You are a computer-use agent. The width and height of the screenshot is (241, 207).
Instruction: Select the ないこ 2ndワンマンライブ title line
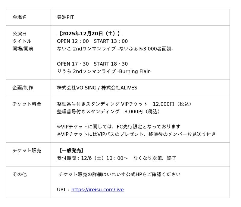point(115,49)
